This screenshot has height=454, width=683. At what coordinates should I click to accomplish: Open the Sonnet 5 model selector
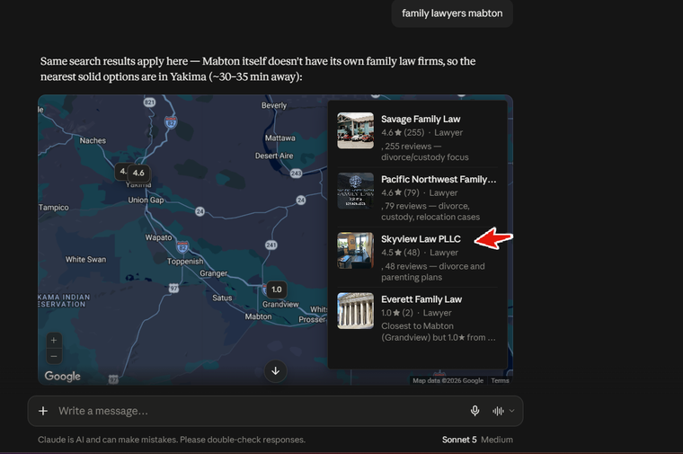459,440
